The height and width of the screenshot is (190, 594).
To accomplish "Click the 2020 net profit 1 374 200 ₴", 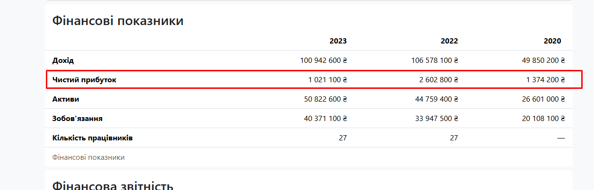I will click(x=545, y=80).
